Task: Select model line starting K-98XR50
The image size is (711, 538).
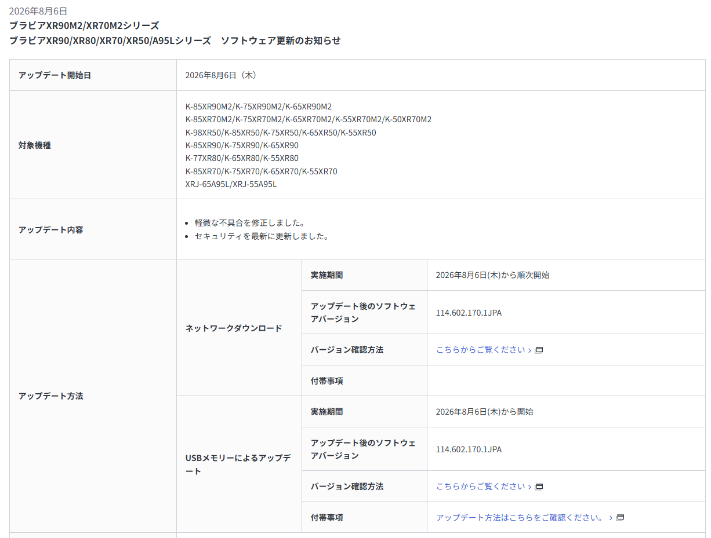Action: (281, 133)
